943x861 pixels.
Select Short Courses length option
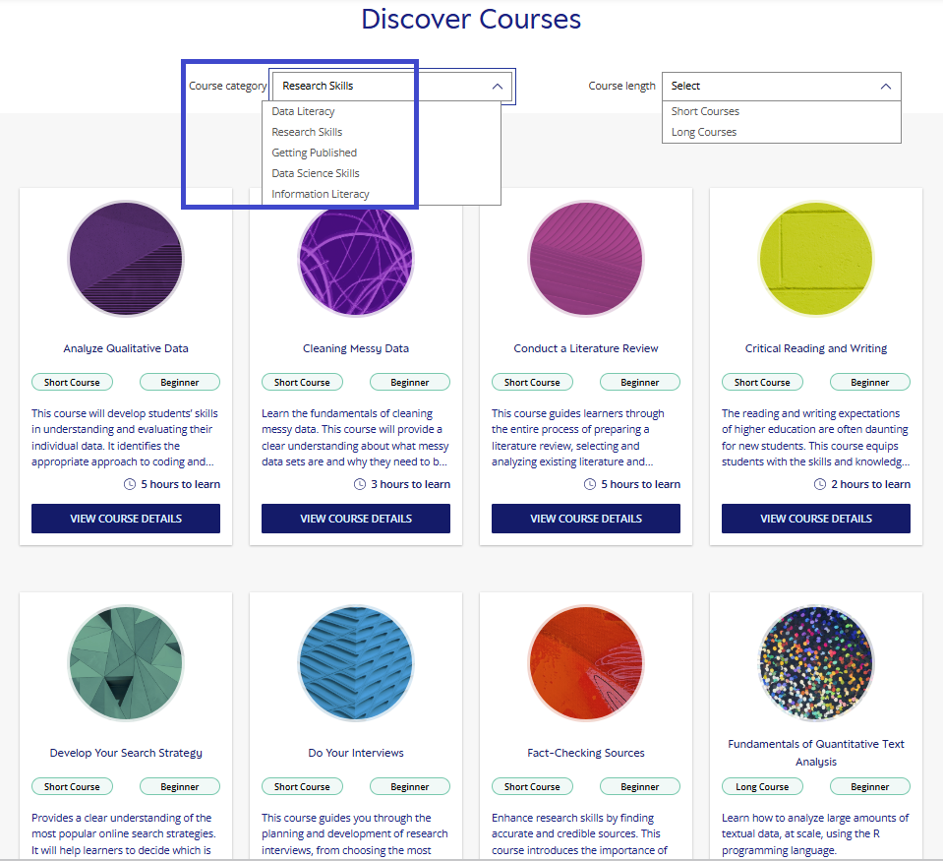coord(705,111)
